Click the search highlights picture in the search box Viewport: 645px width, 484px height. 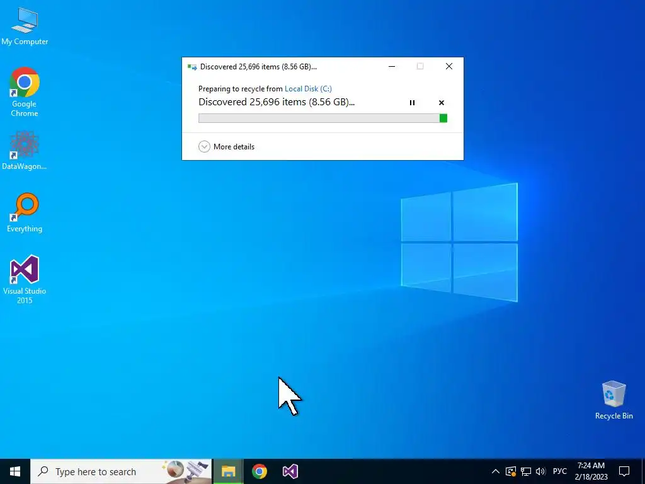(x=186, y=471)
